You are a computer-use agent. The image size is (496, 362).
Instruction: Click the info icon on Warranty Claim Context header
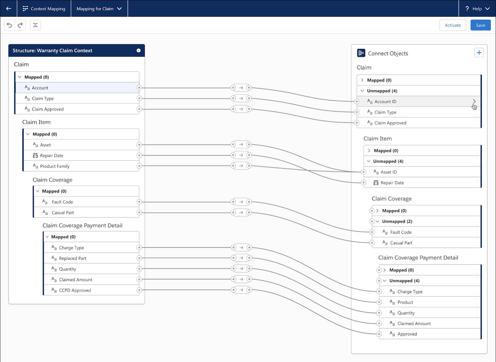point(139,50)
